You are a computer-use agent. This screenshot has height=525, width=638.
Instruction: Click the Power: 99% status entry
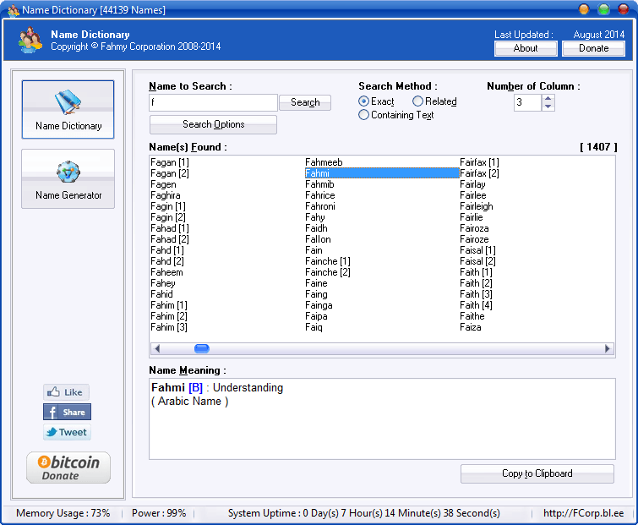pyautogui.click(x=159, y=513)
